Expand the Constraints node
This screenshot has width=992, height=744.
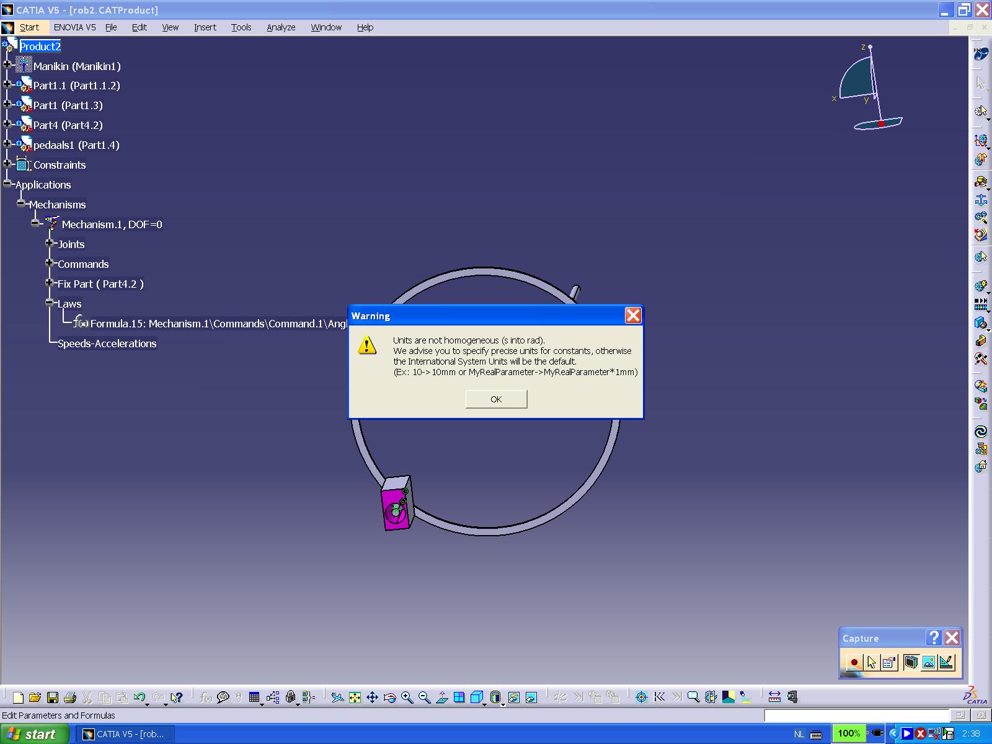(7, 164)
